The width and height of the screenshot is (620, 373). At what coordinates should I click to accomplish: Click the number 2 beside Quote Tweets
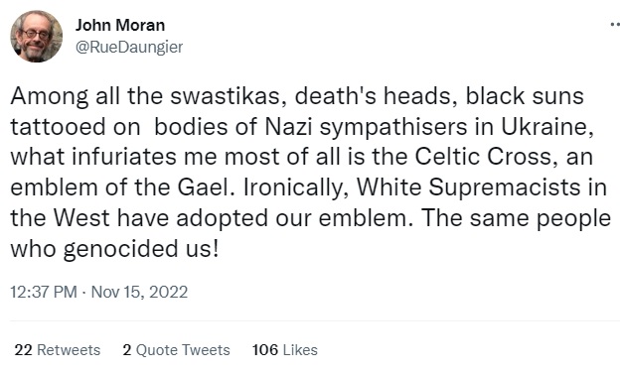(127, 350)
